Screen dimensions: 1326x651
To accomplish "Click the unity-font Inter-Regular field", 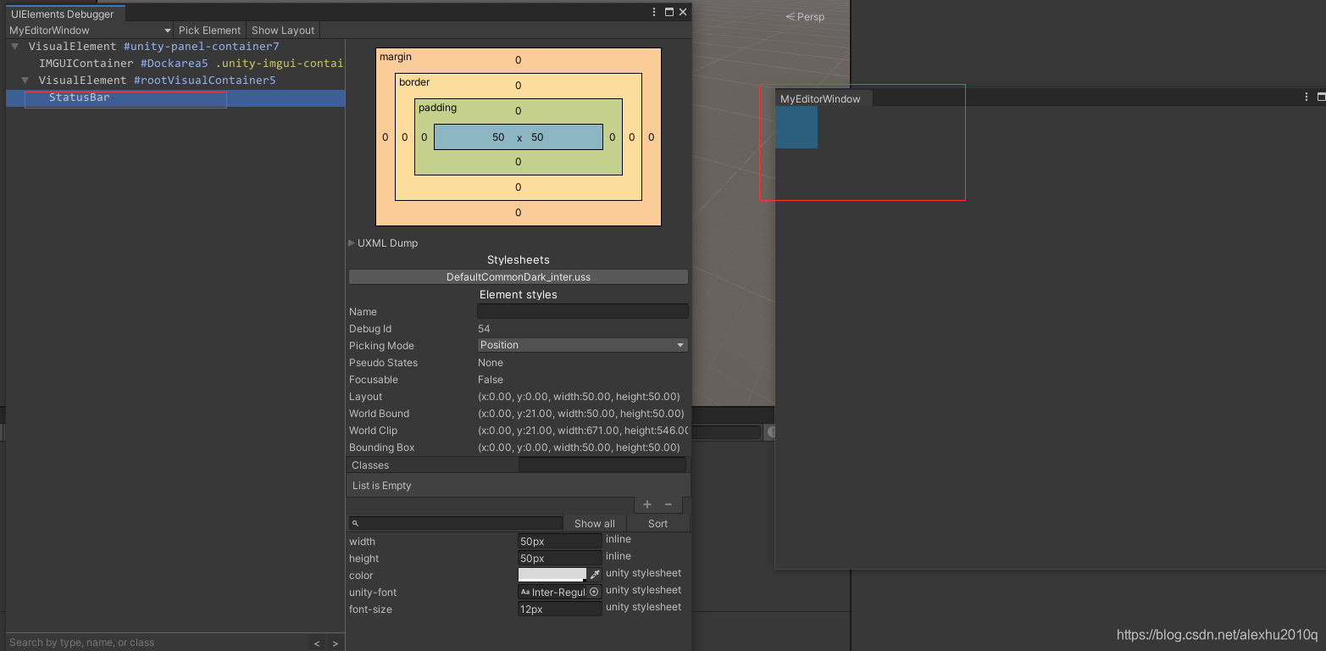I will (553, 592).
